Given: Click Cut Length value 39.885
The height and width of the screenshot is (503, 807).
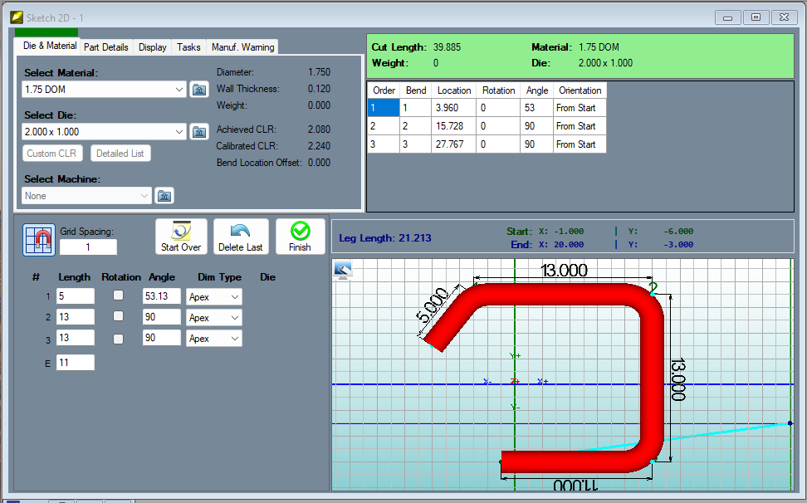Looking at the screenshot, I should (x=447, y=46).
